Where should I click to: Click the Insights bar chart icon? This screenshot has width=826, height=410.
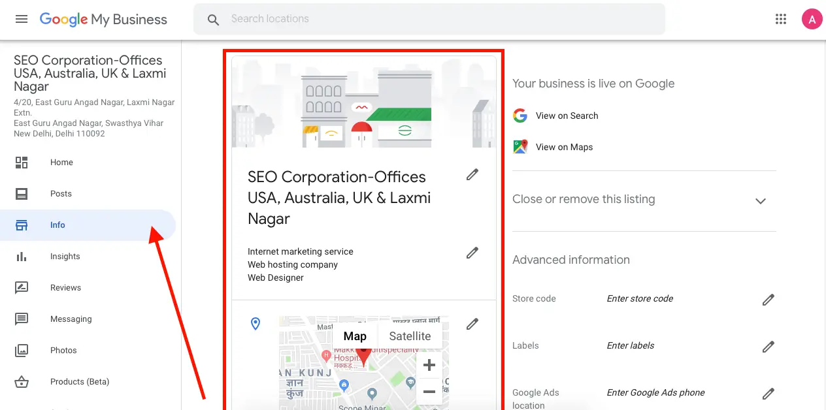tap(22, 257)
